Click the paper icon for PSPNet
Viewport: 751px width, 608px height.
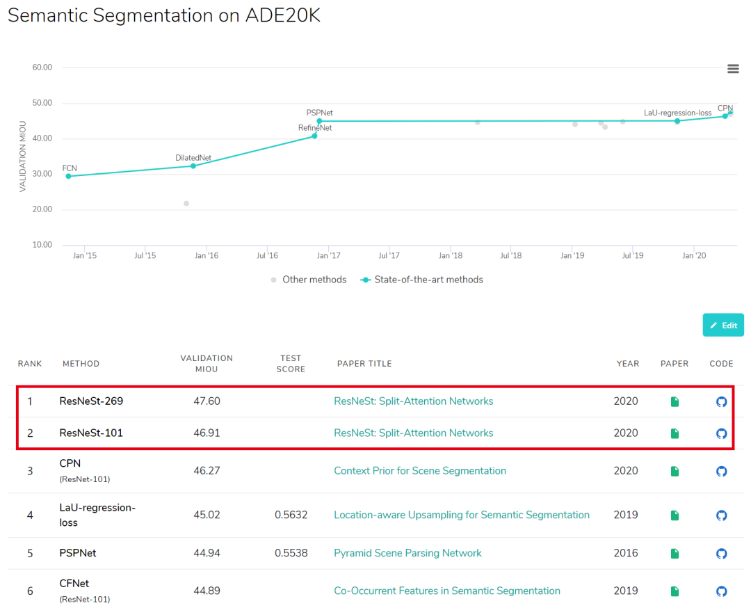pos(674,553)
